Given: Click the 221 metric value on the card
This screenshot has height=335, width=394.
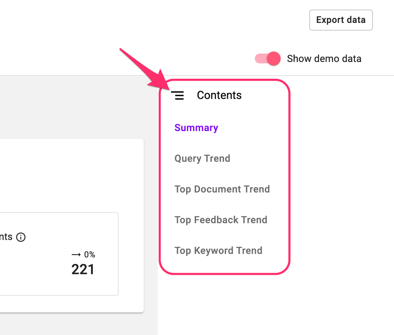Looking at the screenshot, I should [x=83, y=269].
